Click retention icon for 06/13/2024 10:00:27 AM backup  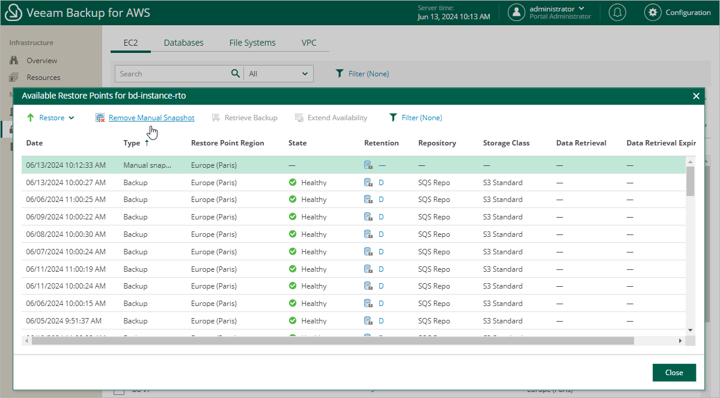(368, 182)
